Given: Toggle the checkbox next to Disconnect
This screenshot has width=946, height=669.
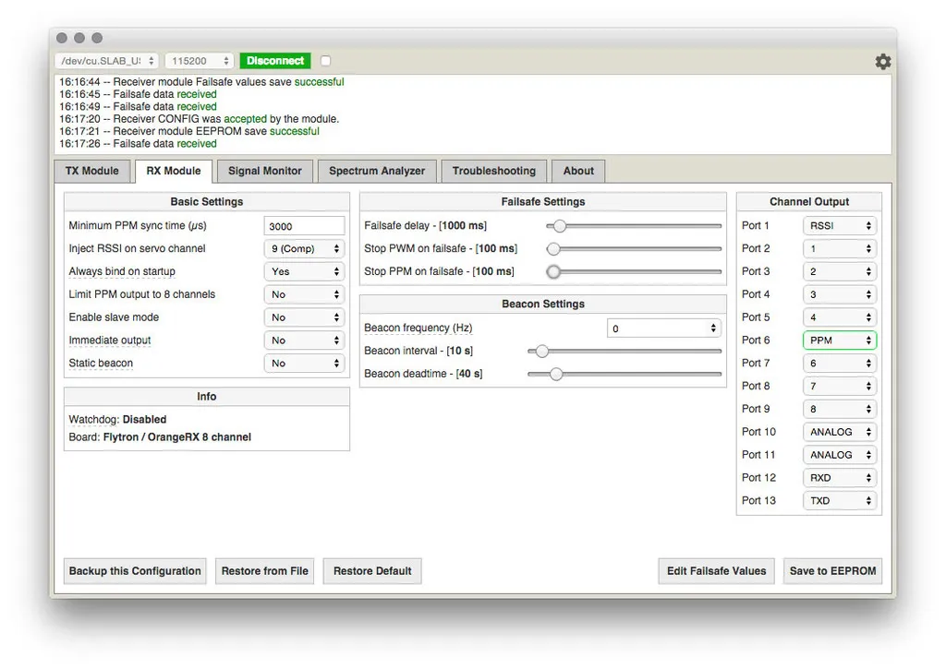Looking at the screenshot, I should (x=325, y=61).
